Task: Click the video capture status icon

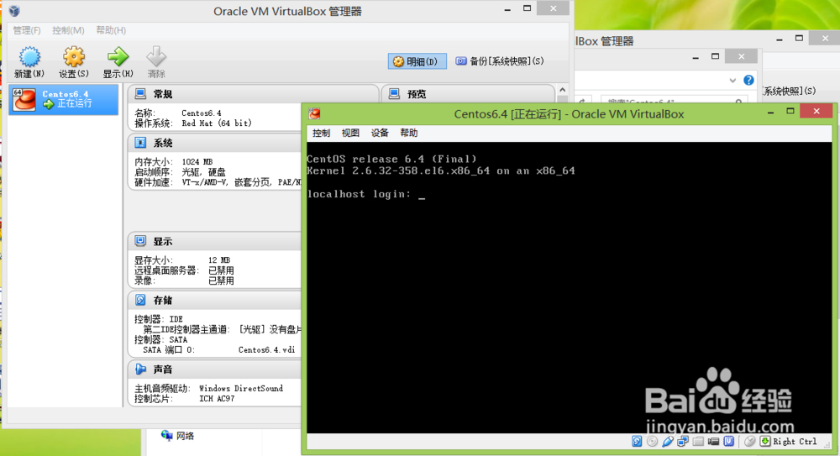Action: (713, 441)
